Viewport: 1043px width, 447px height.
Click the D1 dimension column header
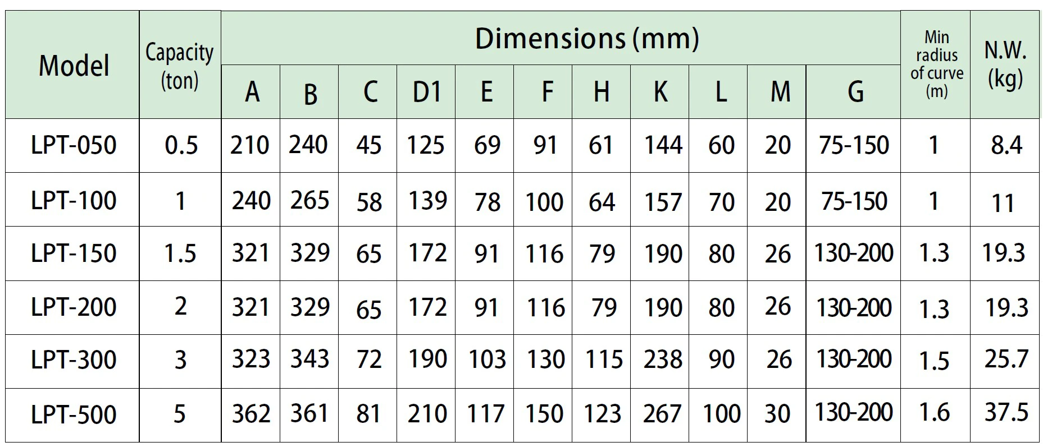tap(427, 92)
